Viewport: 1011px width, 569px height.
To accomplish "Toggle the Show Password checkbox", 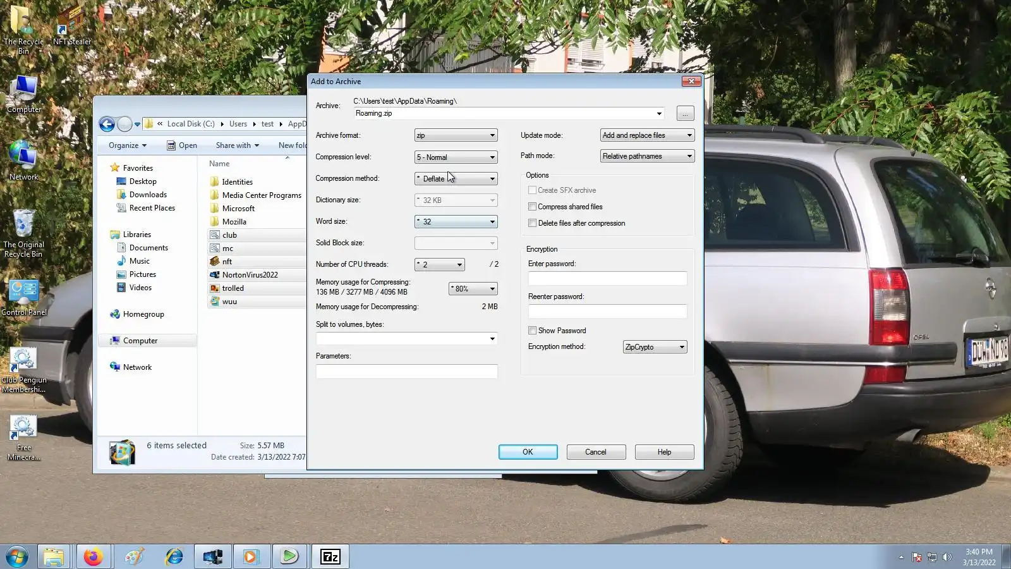I will tap(532, 331).
